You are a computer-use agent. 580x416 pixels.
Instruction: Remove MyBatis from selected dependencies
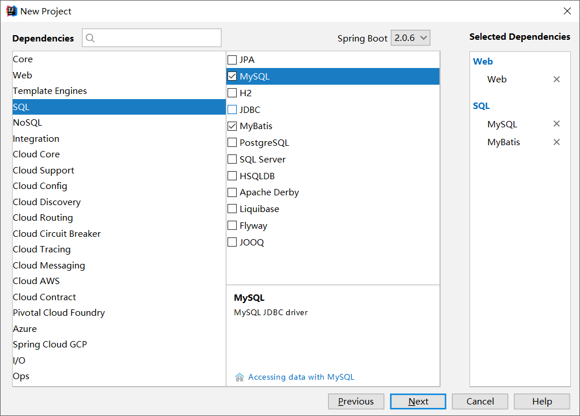tap(556, 142)
